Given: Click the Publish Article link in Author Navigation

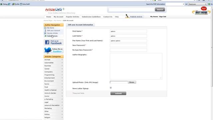Looking at the screenshot, I should [x=52, y=36].
